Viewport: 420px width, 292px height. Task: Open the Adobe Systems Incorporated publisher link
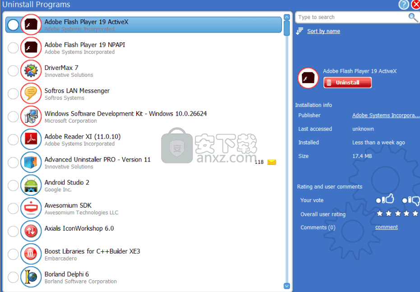tap(386, 116)
